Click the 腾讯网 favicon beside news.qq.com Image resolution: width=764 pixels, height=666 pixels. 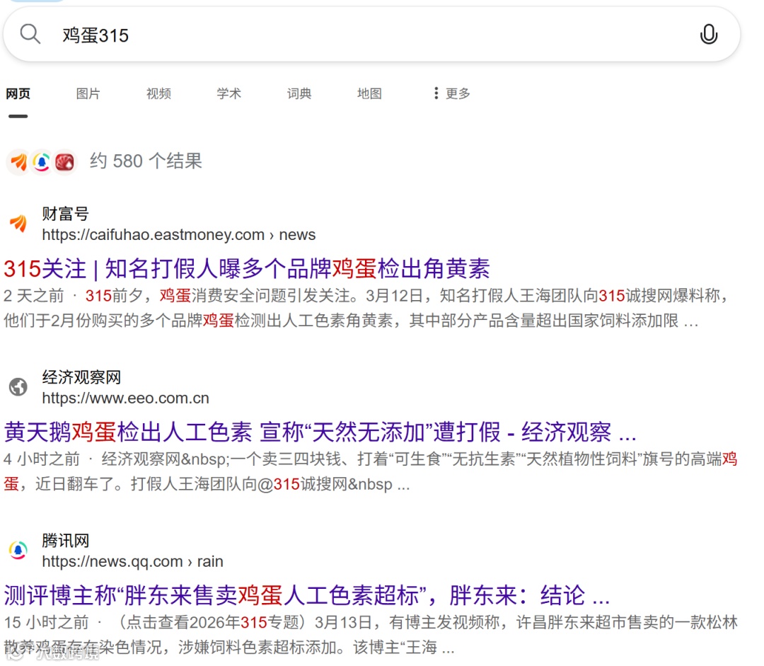18,551
